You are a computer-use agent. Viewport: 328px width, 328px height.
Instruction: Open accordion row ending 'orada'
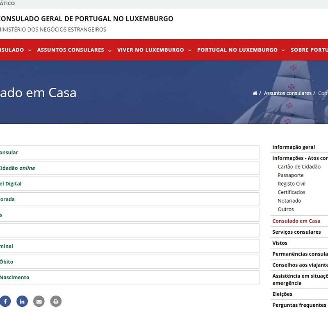point(130,199)
